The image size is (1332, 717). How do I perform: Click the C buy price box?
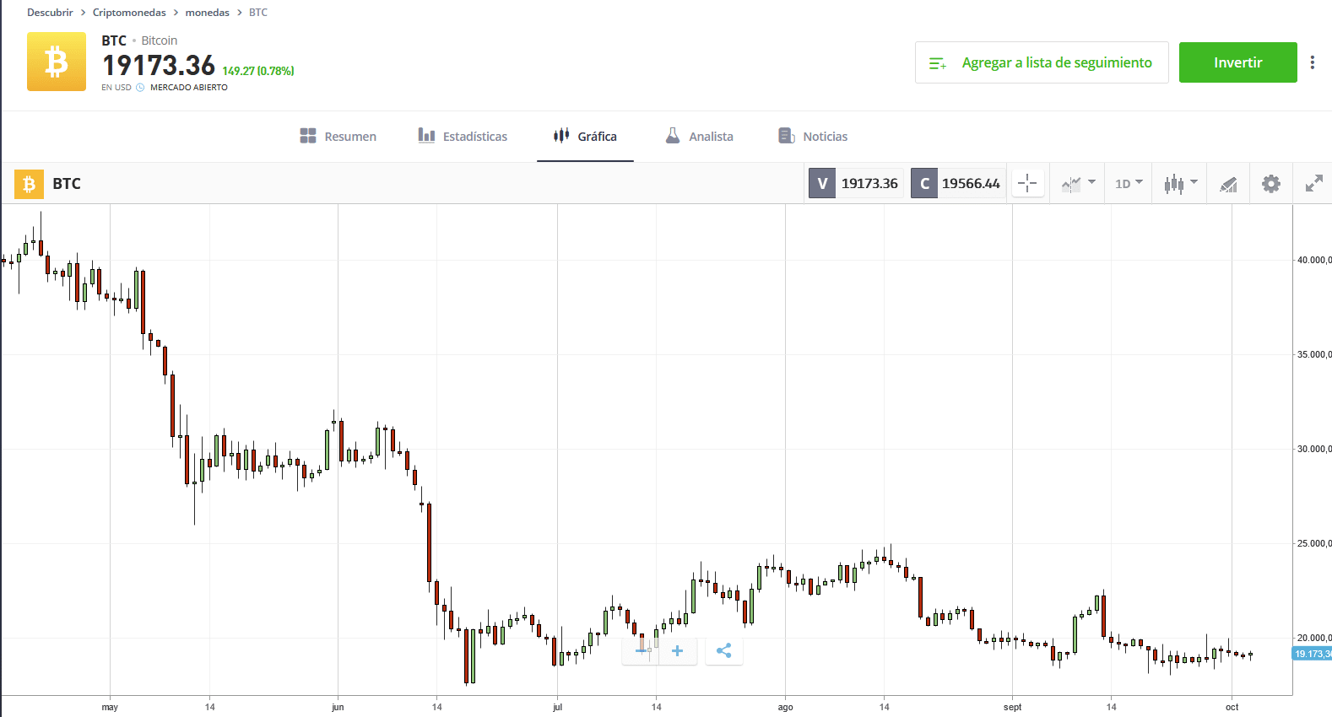pyautogui.click(x=958, y=183)
